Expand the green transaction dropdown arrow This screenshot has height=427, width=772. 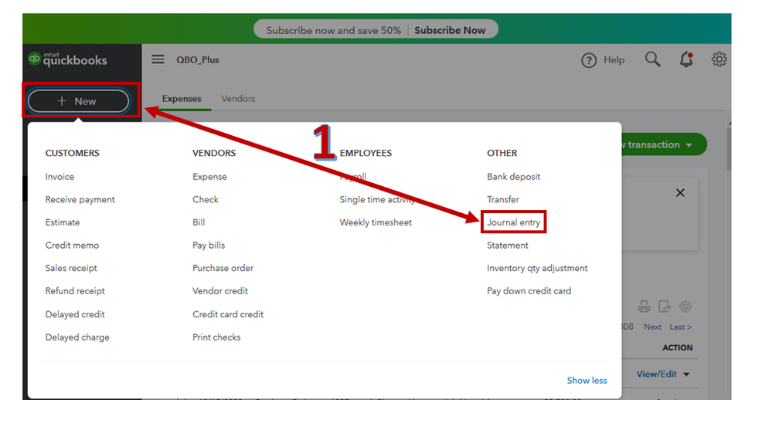pos(689,145)
